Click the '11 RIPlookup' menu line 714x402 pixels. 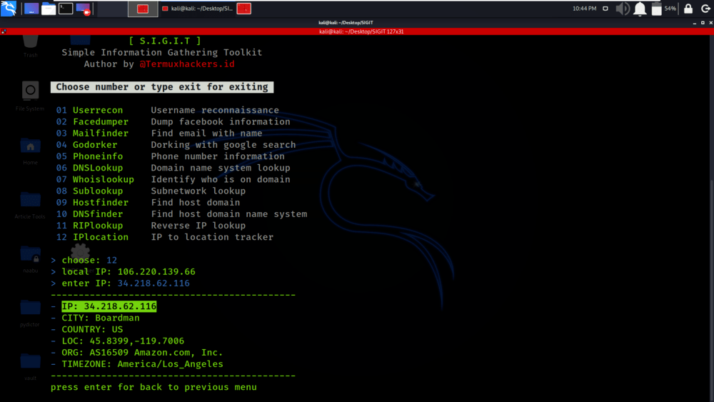point(151,226)
